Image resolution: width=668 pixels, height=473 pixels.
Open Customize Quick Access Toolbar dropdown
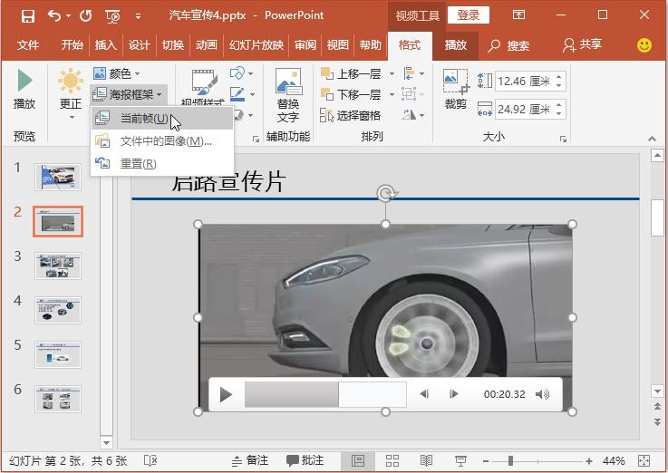(138, 16)
